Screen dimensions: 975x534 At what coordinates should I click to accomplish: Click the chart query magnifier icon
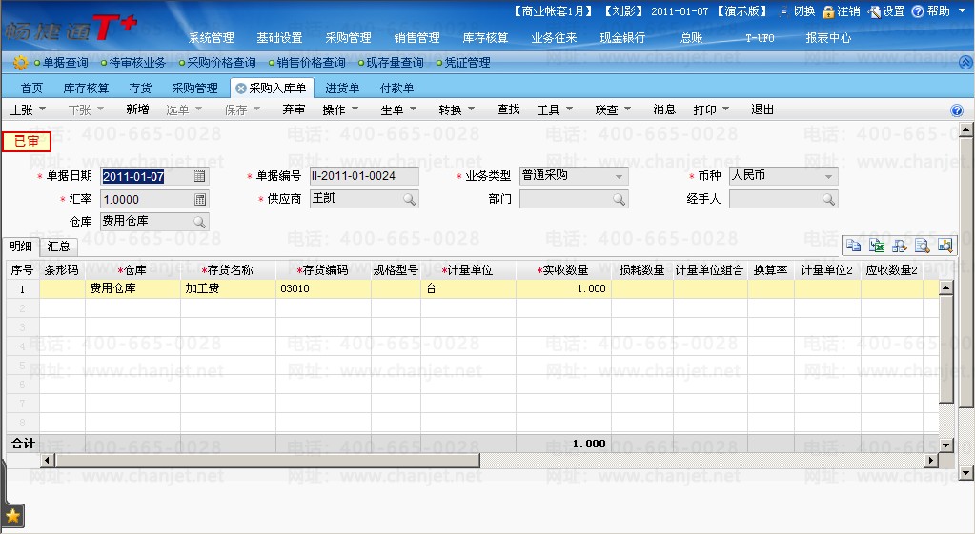945,246
